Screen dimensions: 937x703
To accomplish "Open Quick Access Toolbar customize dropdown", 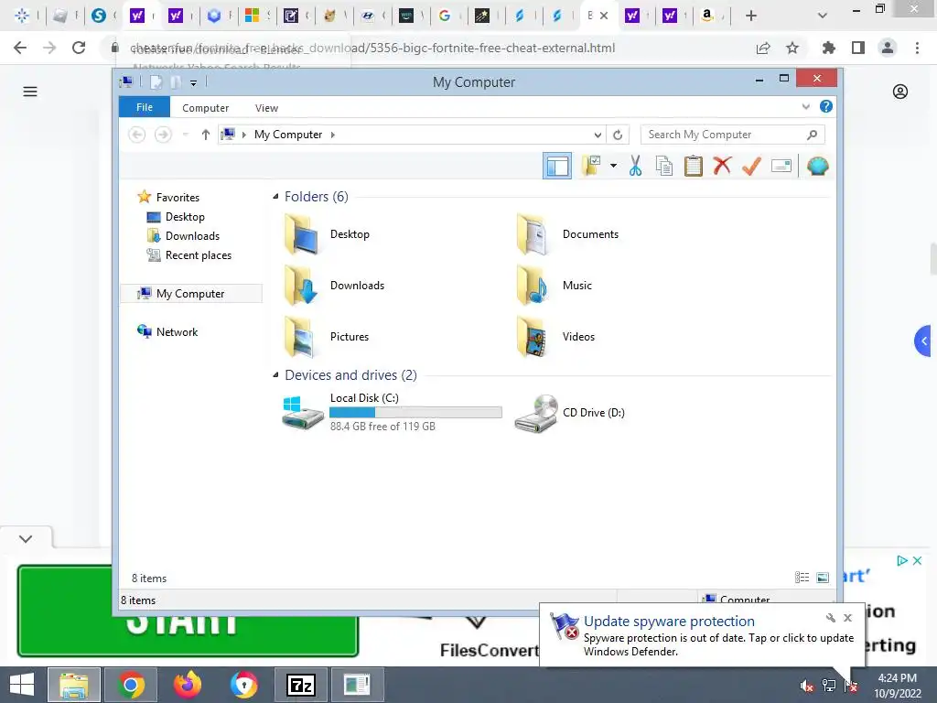I will pyautogui.click(x=194, y=82).
